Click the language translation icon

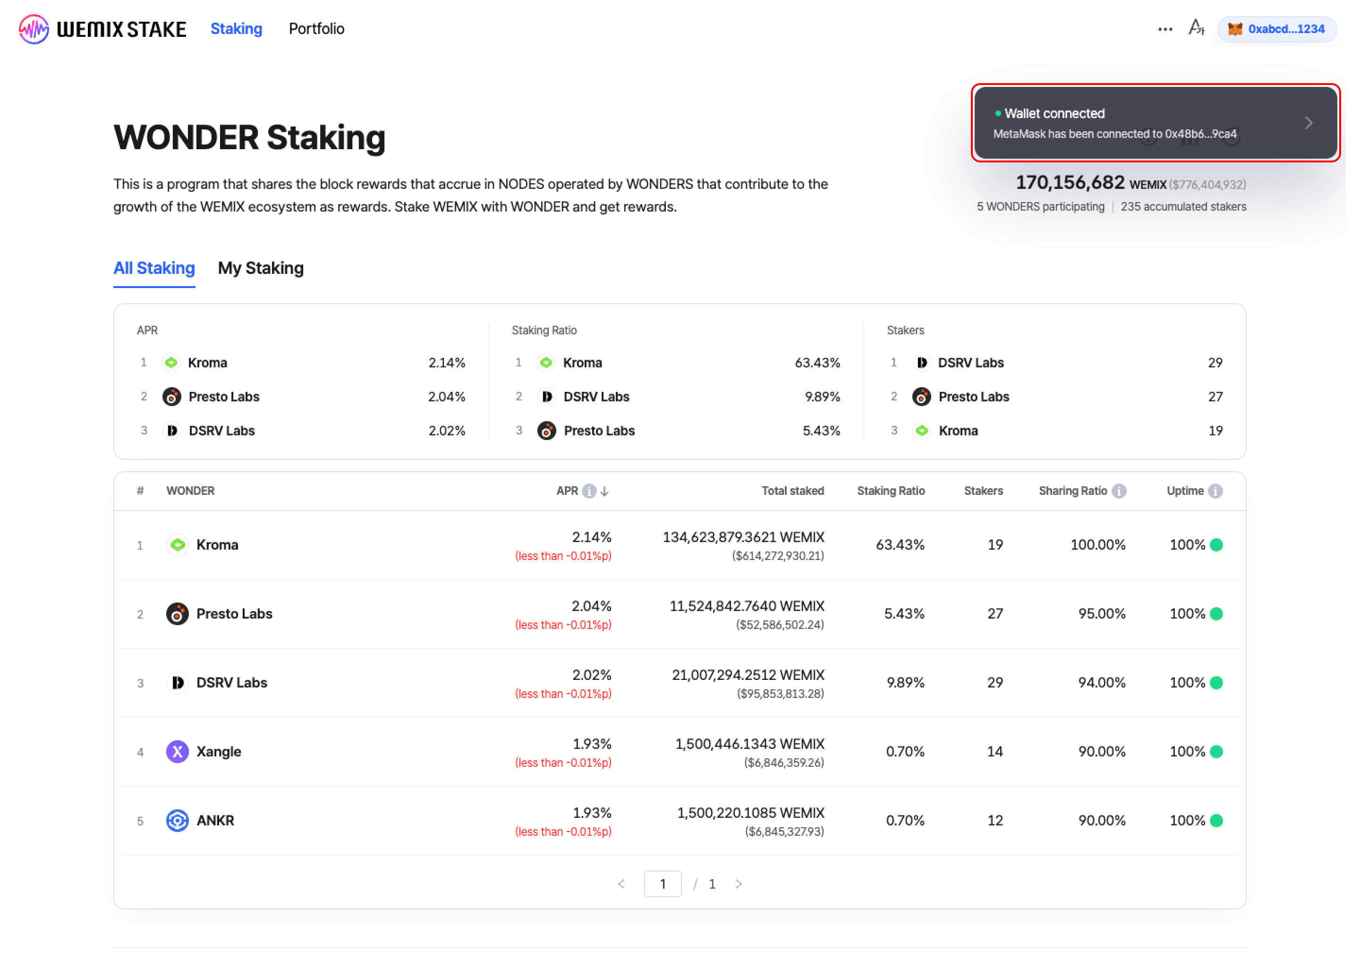point(1196,27)
